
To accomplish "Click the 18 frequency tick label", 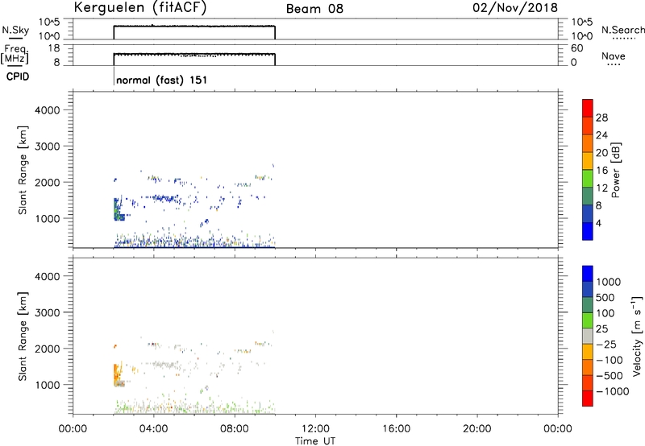I will tap(54, 48).
